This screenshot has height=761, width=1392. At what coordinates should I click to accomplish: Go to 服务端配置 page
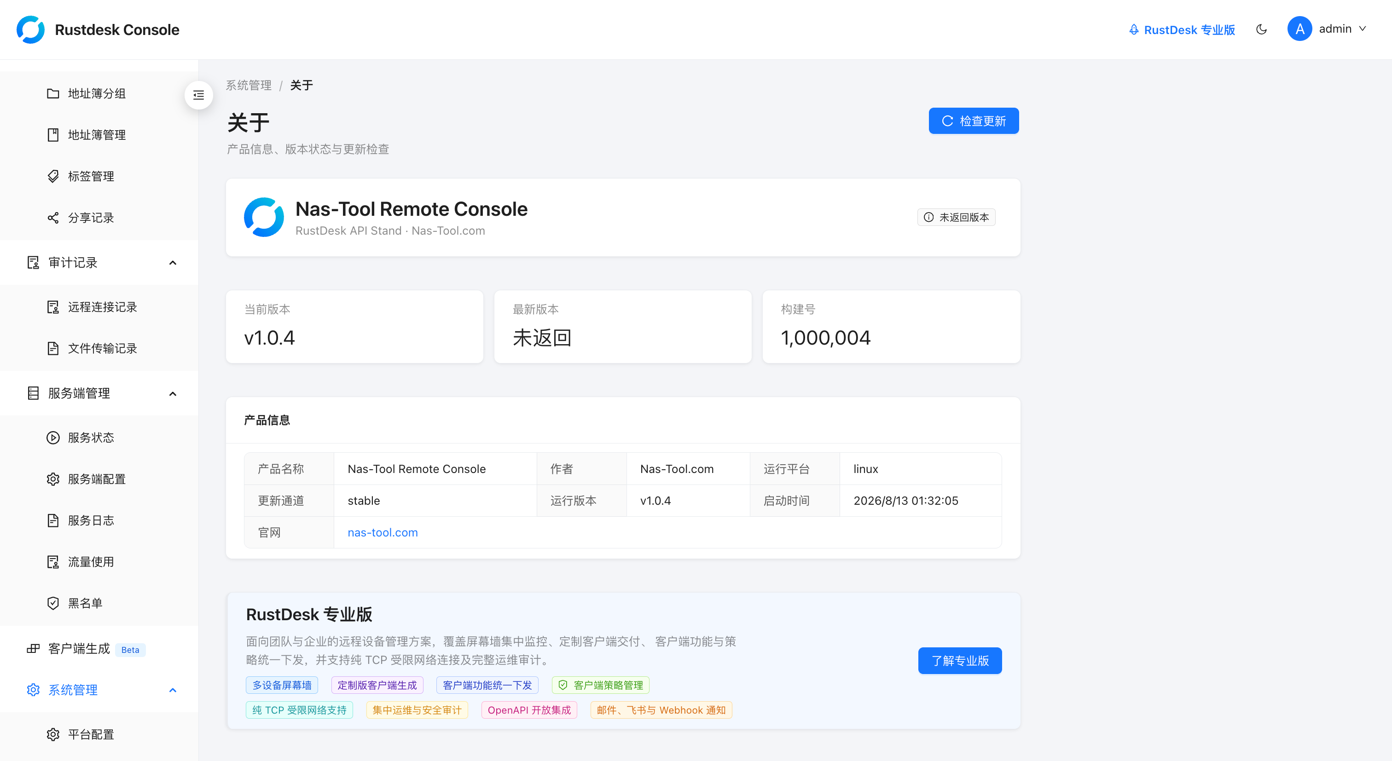pos(99,479)
